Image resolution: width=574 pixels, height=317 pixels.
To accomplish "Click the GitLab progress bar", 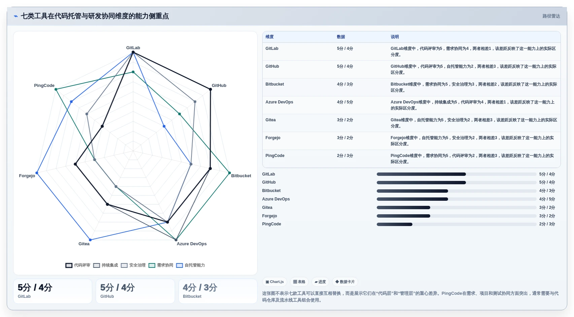I will (457, 174).
